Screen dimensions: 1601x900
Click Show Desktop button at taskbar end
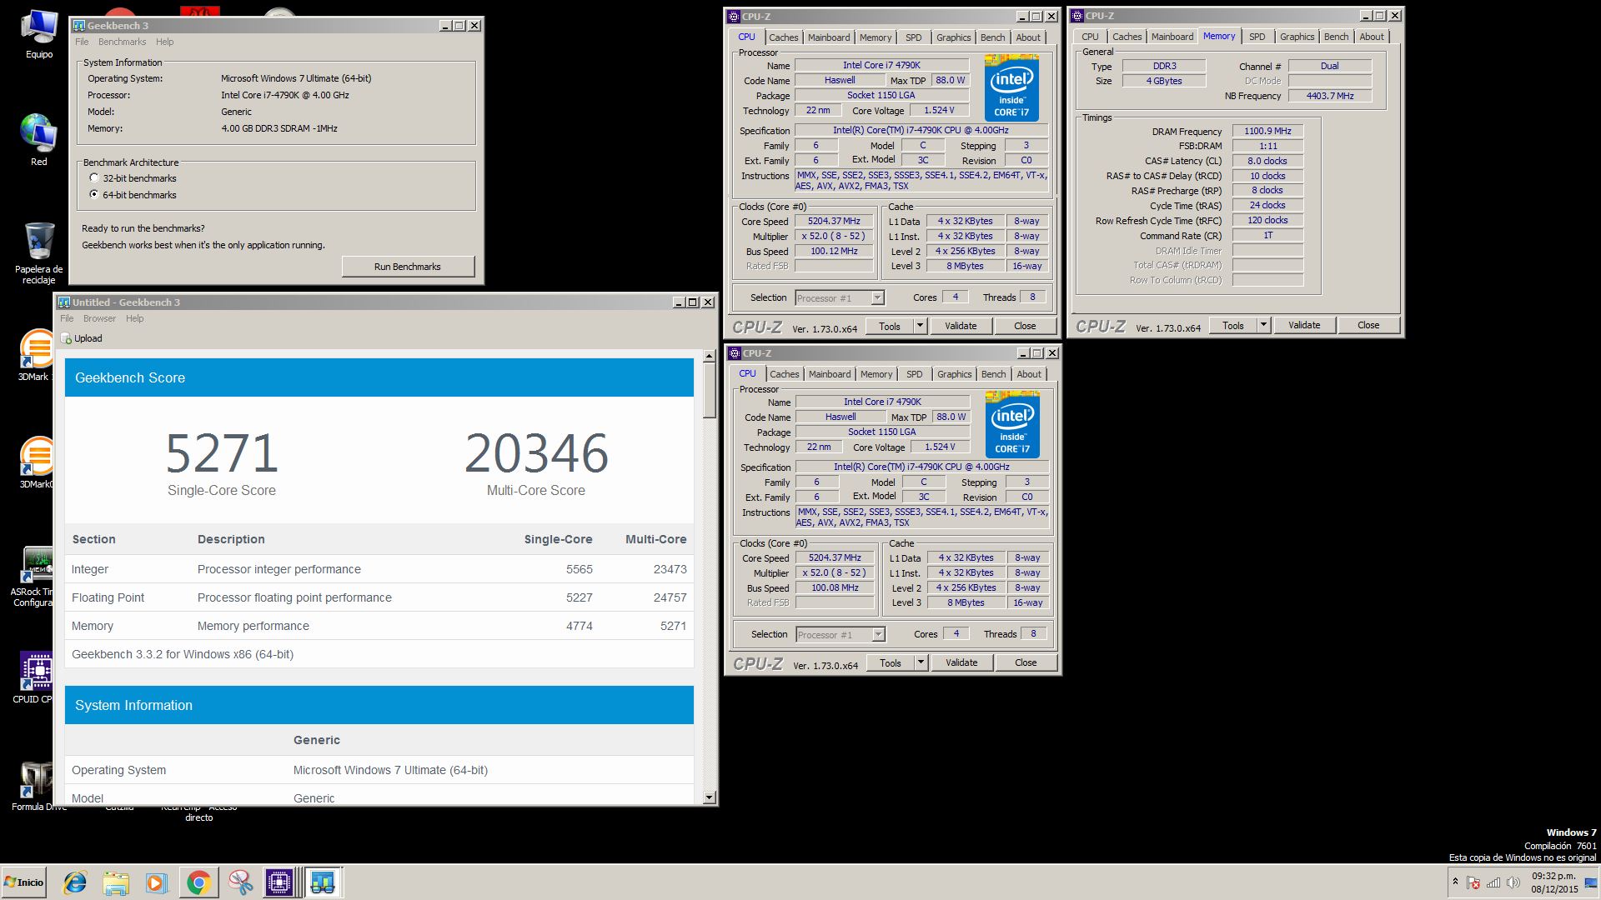(1592, 882)
